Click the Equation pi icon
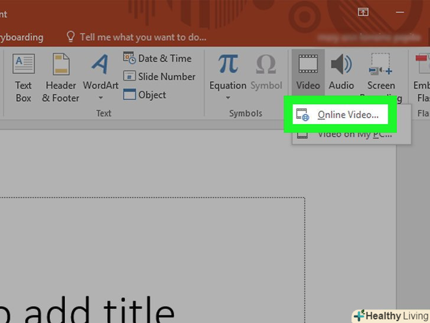The width and height of the screenshot is (430, 323). coord(228,64)
